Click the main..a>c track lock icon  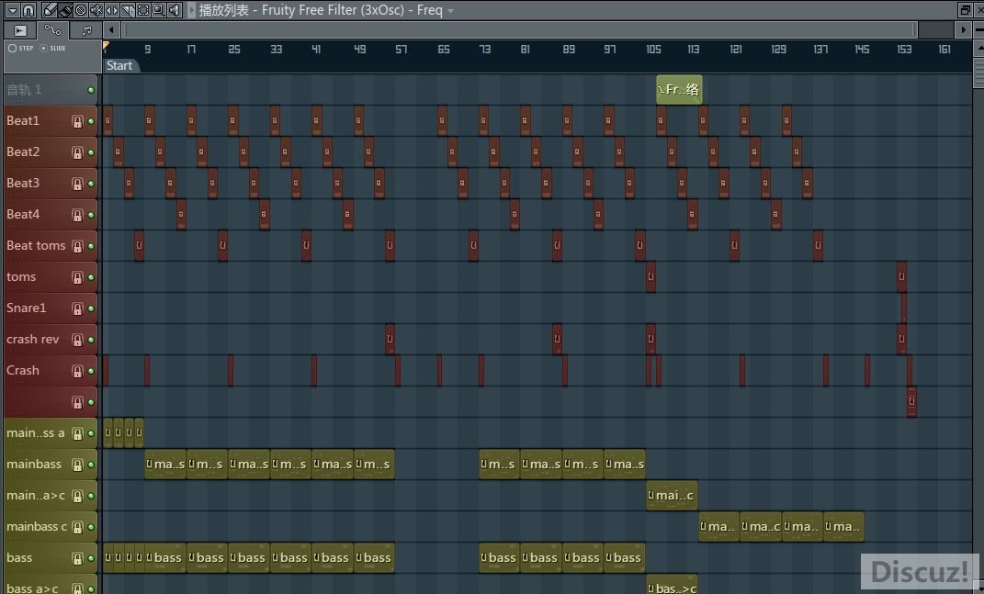pos(77,496)
